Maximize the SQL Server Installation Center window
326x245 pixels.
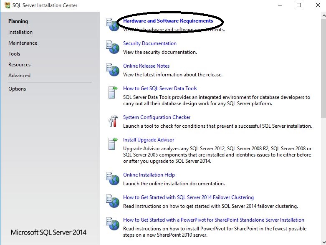pos(299,5)
